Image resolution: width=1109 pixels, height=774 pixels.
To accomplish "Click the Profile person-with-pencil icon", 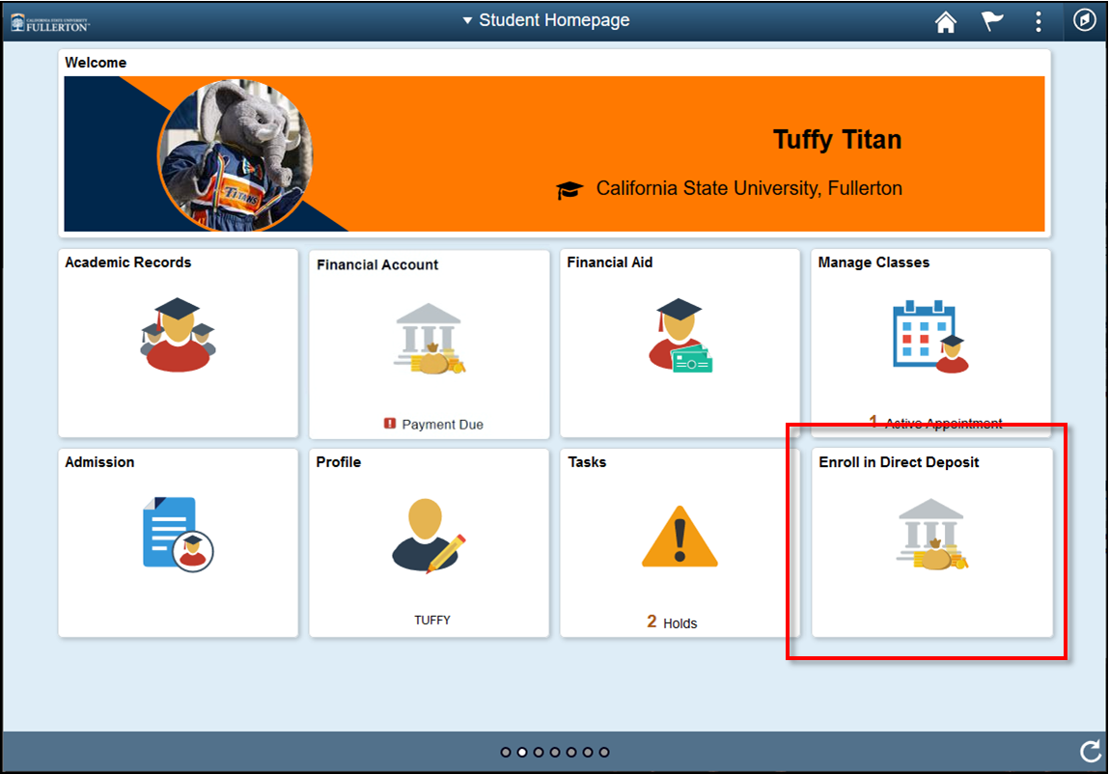I will click(x=429, y=536).
